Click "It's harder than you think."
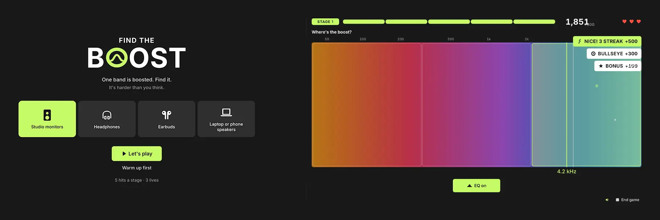 [137, 88]
